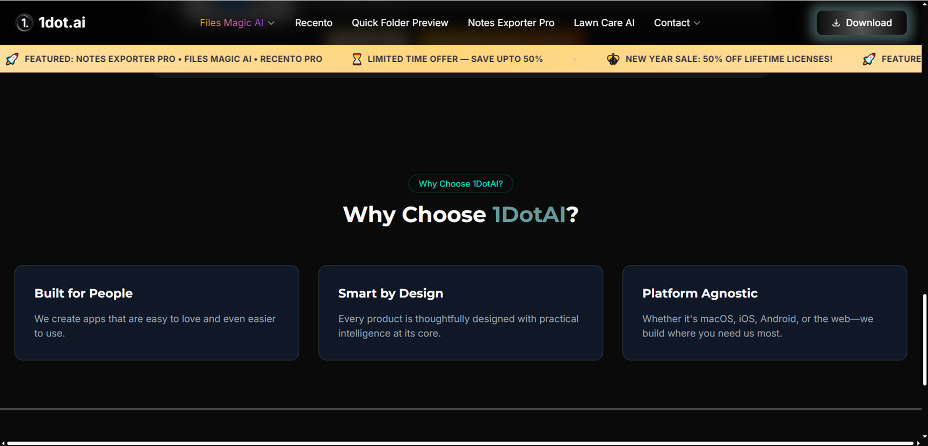928x446 pixels.
Task: Select the Built for People card
Action: pos(157,313)
